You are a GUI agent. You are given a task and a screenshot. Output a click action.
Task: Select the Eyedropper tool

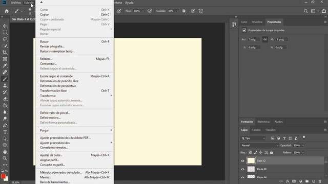[x=5, y=66]
